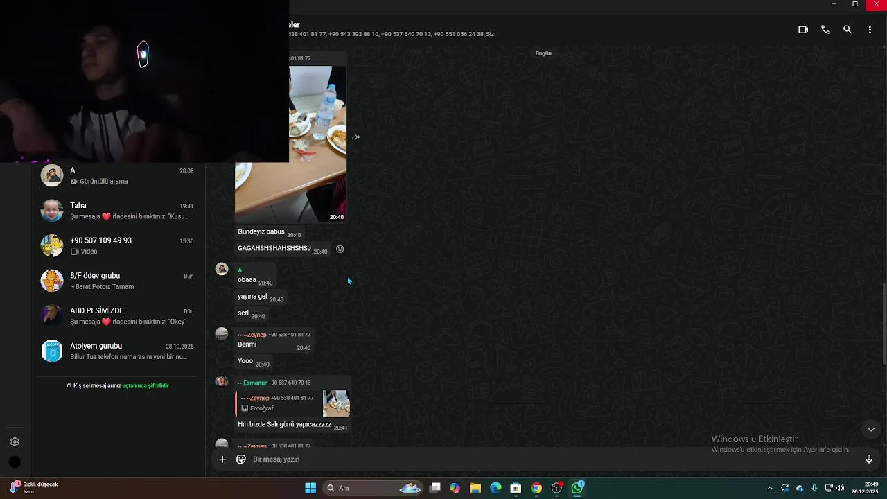Image resolution: width=887 pixels, height=499 pixels.
Task: Open Google Chrome on the taskbar
Action: pyautogui.click(x=536, y=488)
